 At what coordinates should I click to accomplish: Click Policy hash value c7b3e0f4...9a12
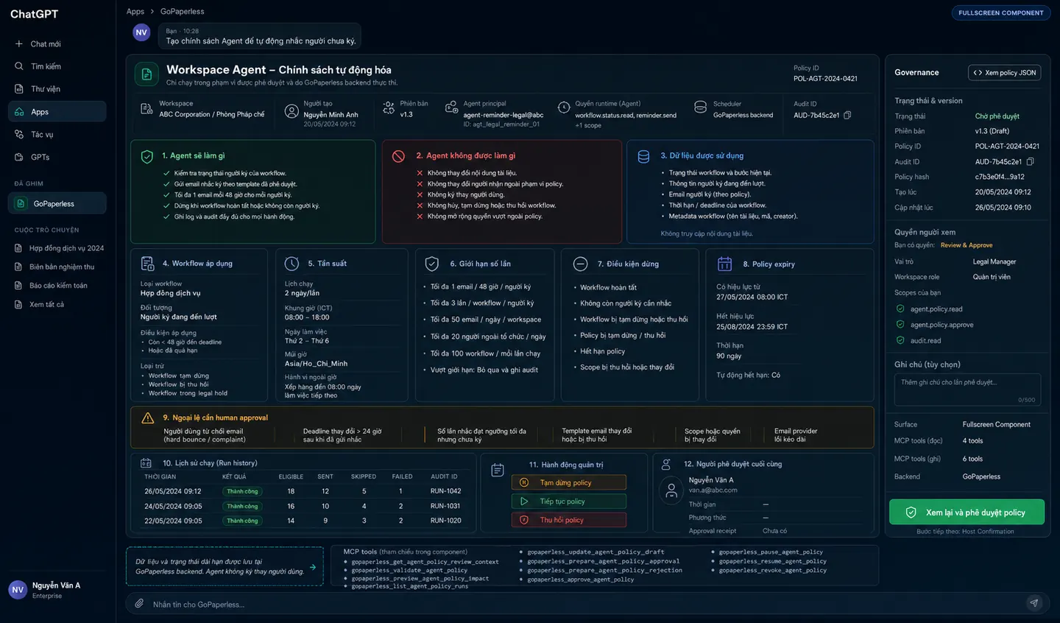tap(1000, 177)
